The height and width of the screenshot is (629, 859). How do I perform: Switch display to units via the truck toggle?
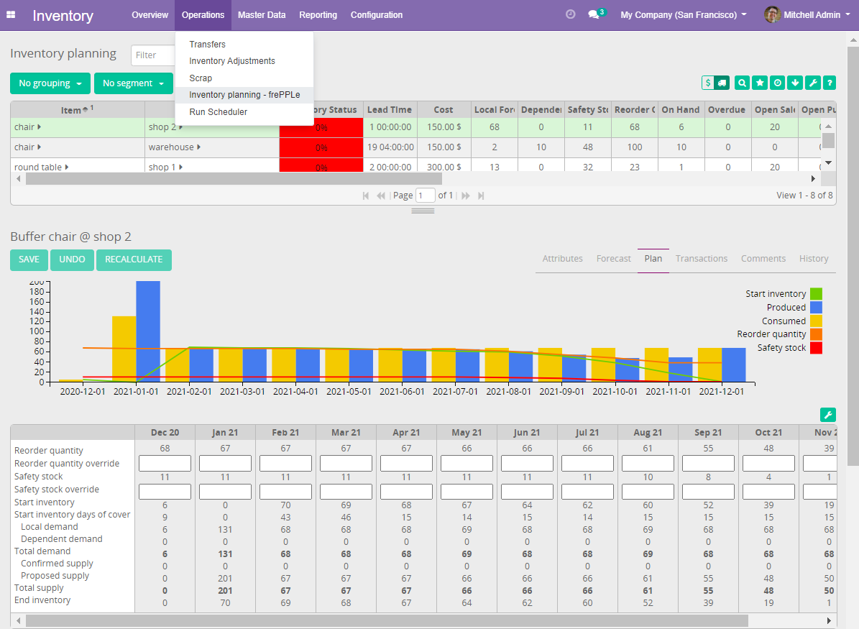pyautogui.click(x=721, y=83)
